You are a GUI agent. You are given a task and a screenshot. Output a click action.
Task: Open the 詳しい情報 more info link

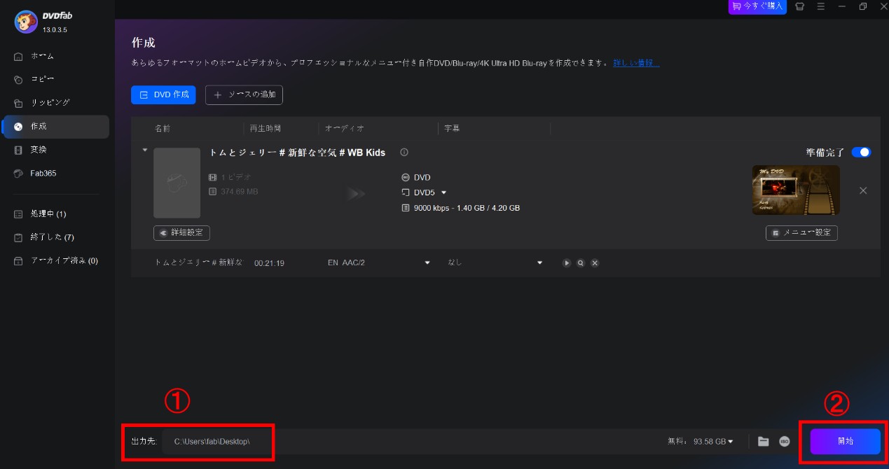pyautogui.click(x=636, y=63)
